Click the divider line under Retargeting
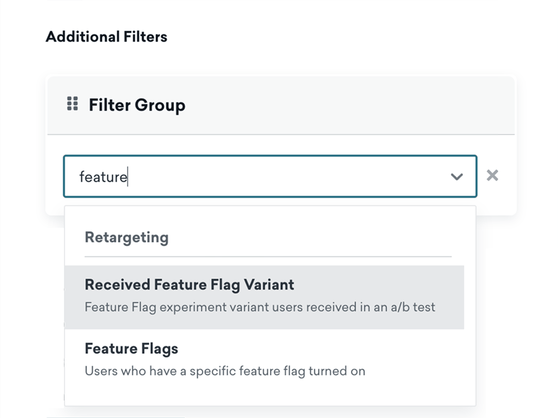Screen dimensions: 558x418 point(268,256)
